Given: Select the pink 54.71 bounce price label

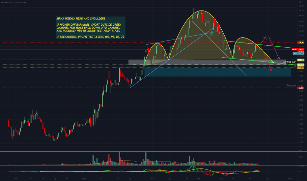Looking at the screenshot, I should 300,88.
